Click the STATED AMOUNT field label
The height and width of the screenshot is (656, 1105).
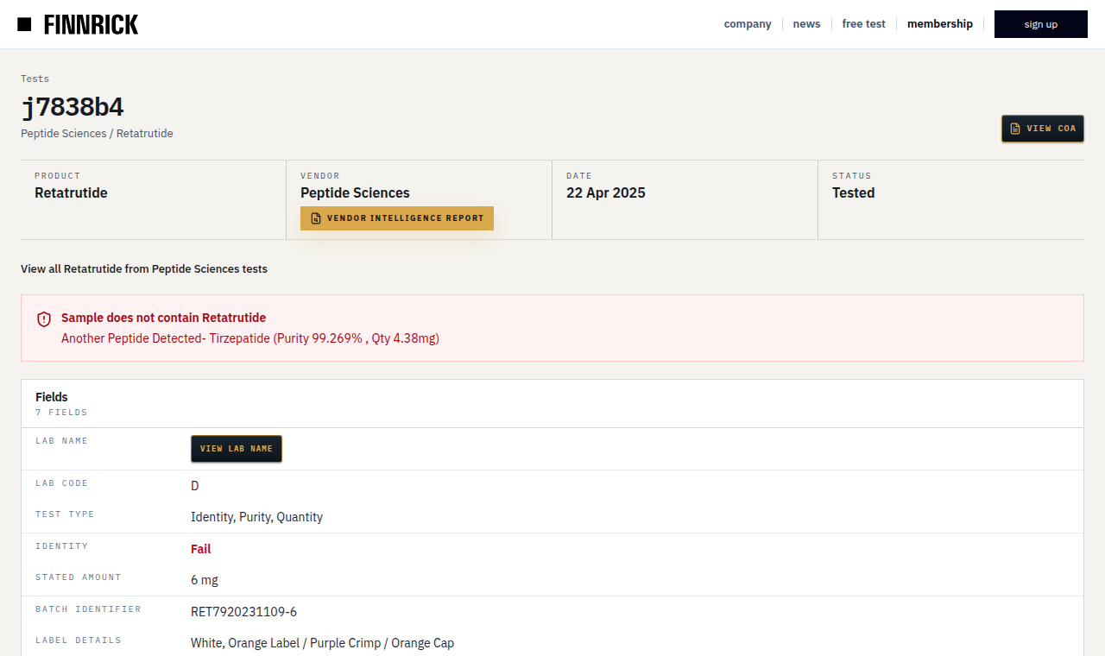(79, 577)
